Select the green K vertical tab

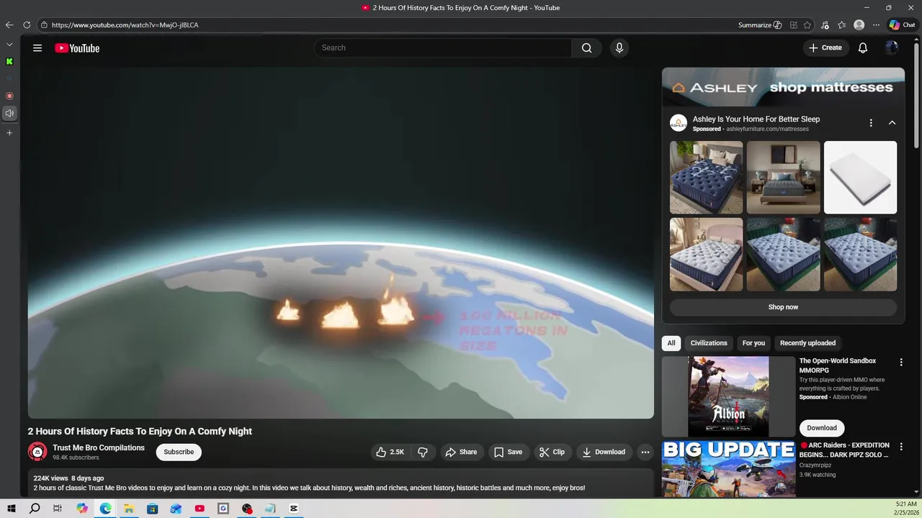[x=9, y=62]
